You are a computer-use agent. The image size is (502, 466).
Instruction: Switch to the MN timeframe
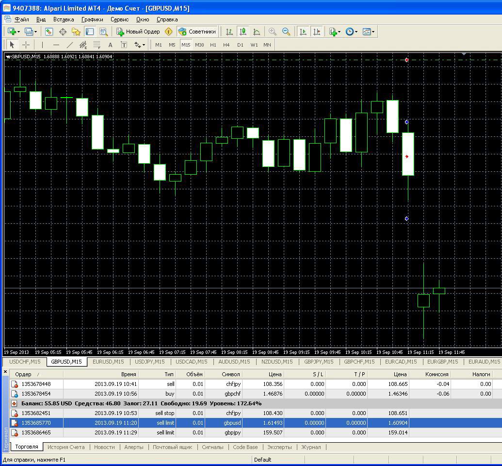click(267, 45)
